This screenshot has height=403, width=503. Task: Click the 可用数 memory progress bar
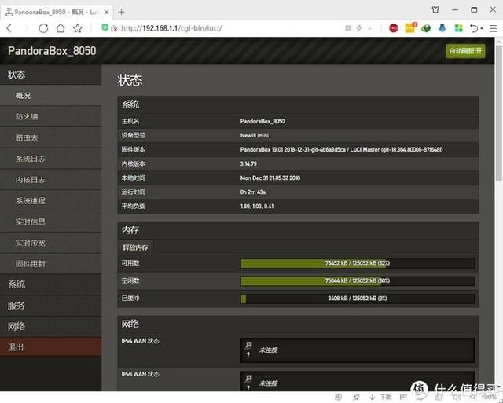[x=358, y=263]
